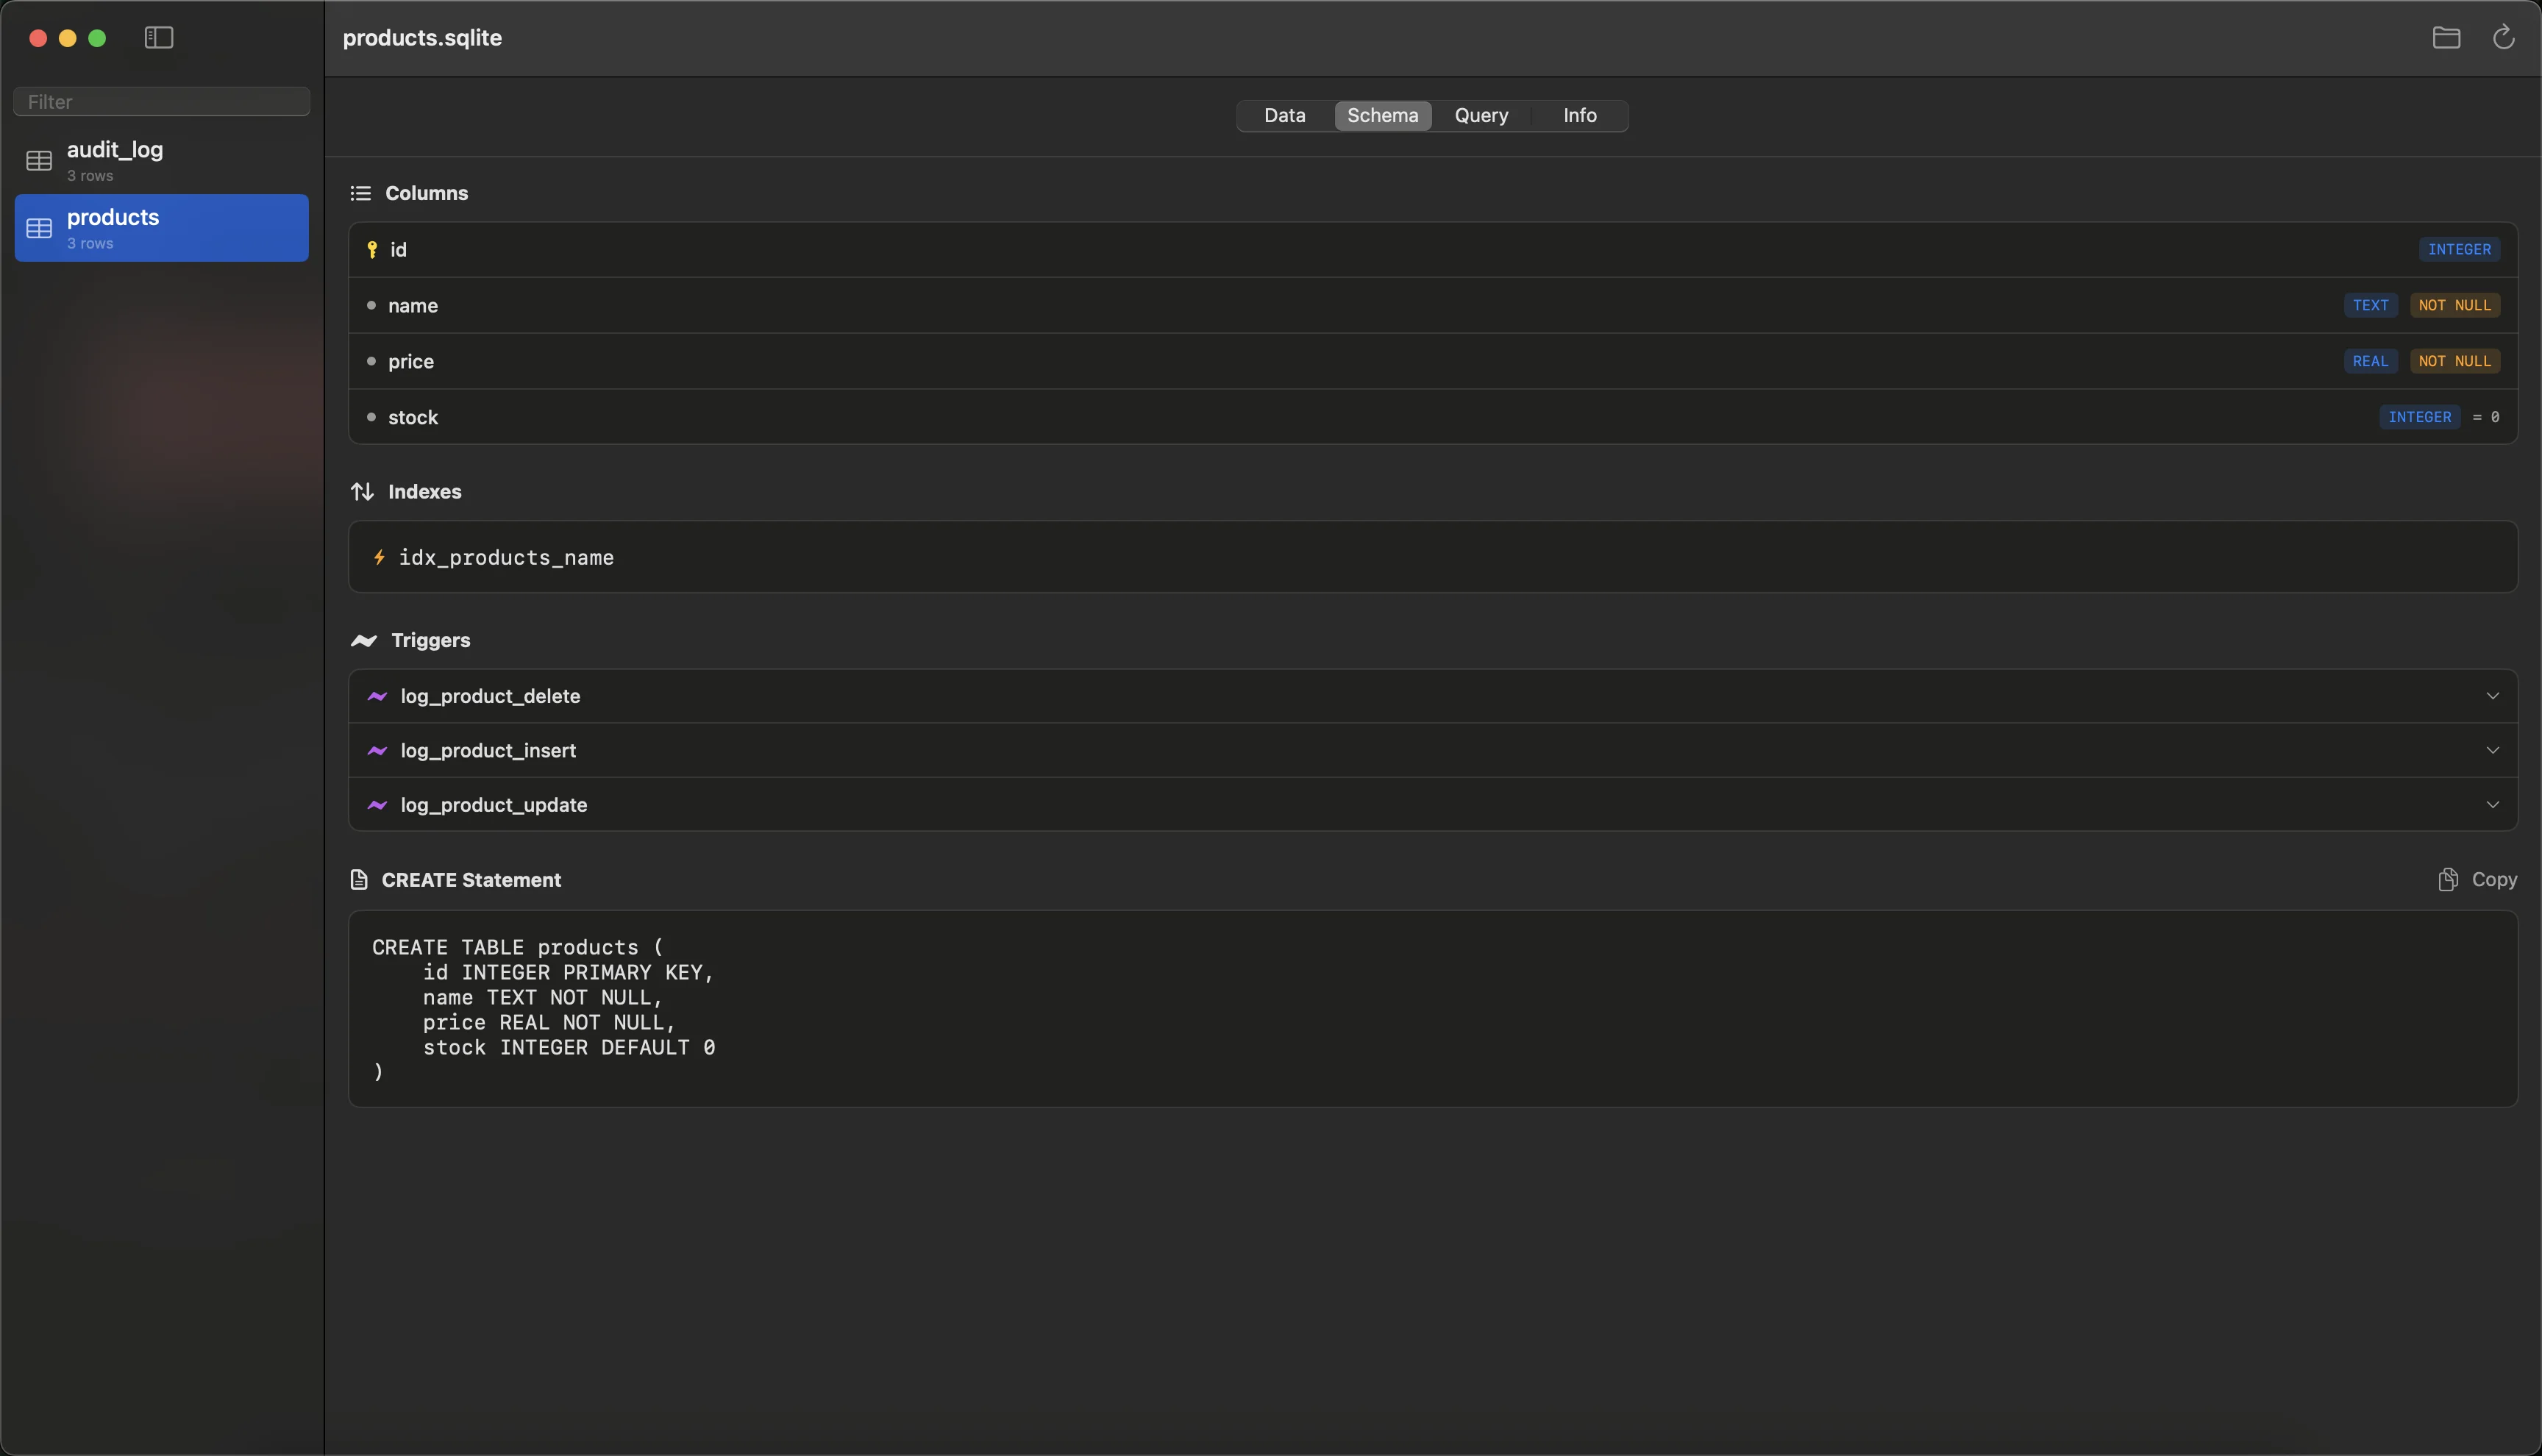The height and width of the screenshot is (1456, 2542).
Task: Expand the log_product_delete trigger
Action: tap(2493, 695)
